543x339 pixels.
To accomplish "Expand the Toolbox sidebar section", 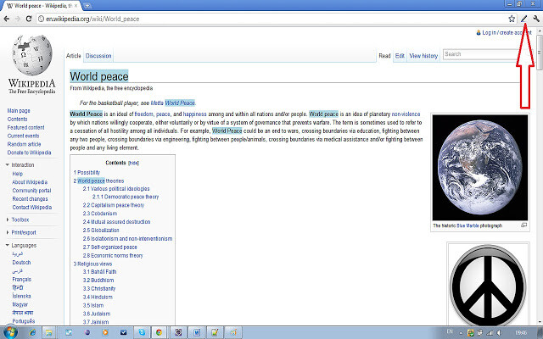I will (x=20, y=220).
